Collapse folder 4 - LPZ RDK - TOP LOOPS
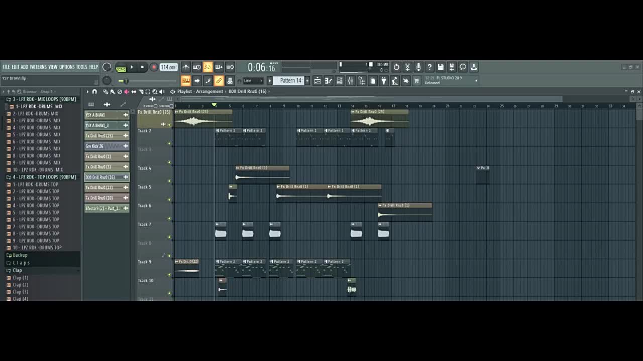Viewport: 643px width, 361px height. 42,177
